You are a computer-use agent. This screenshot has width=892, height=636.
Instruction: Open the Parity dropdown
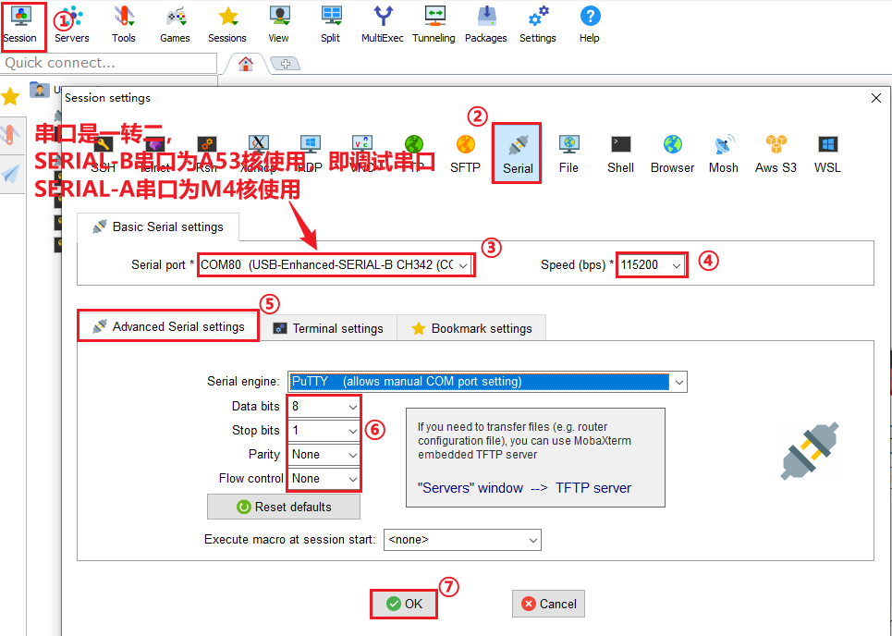click(324, 455)
